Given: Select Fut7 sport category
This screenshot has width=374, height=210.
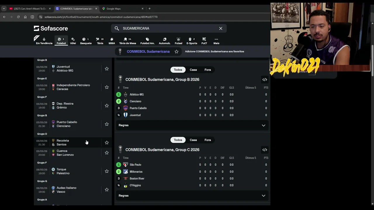Looking at the screenshot, I should click(204, 41).
